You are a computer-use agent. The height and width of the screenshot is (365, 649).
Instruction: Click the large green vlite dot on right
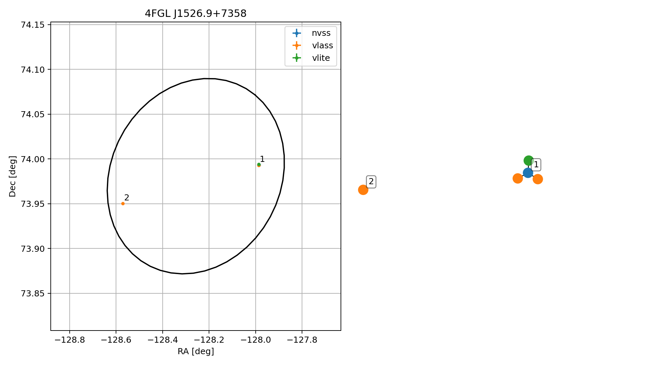(529, 161)
